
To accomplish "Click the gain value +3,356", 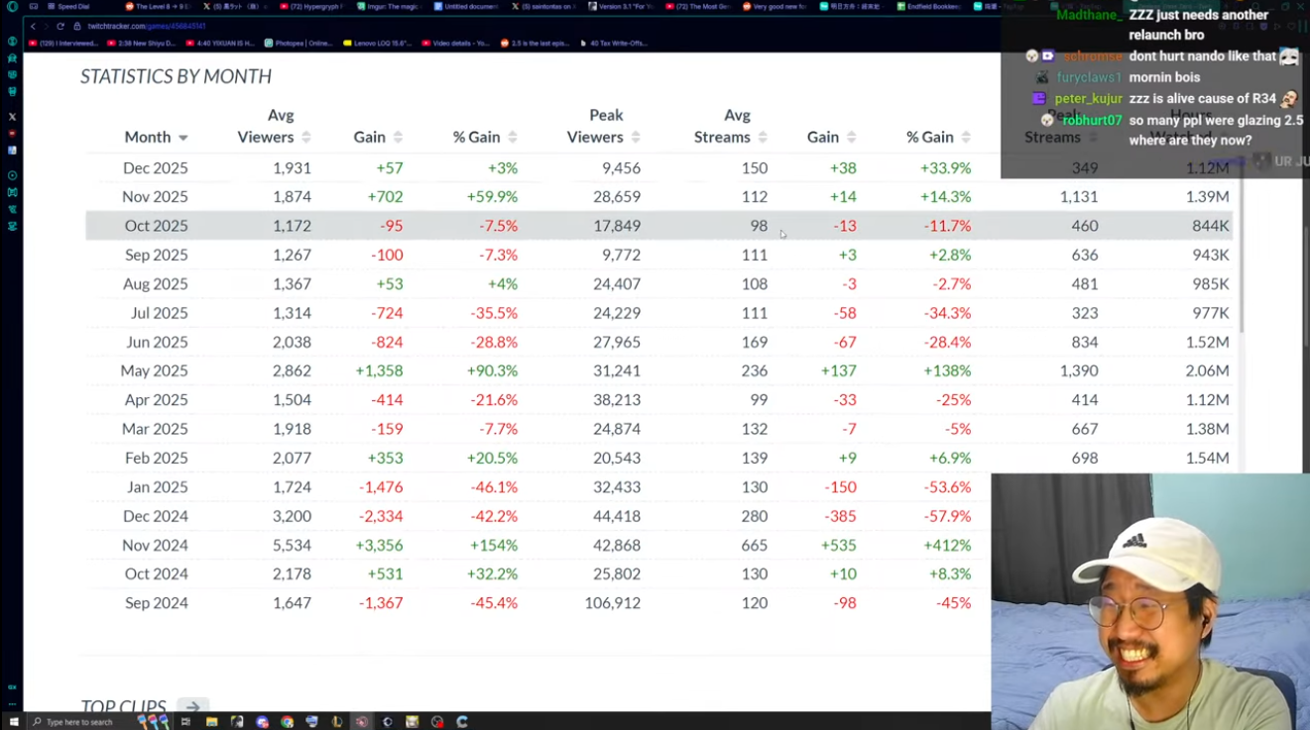I will [x=380, y=546].
